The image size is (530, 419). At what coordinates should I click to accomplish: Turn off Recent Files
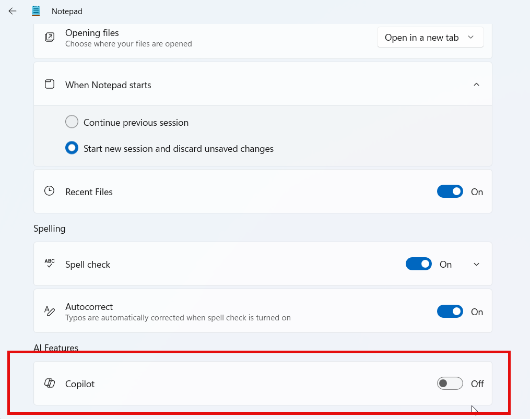tap(450, 191)
